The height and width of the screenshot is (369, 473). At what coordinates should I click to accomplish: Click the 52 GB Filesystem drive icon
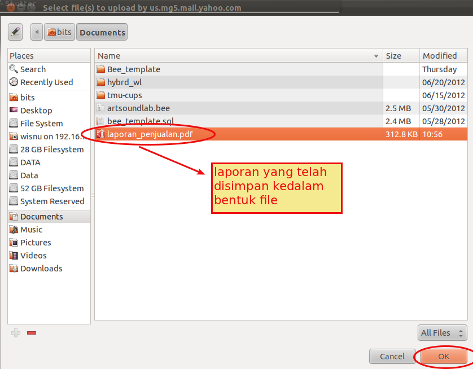[14, 188]
